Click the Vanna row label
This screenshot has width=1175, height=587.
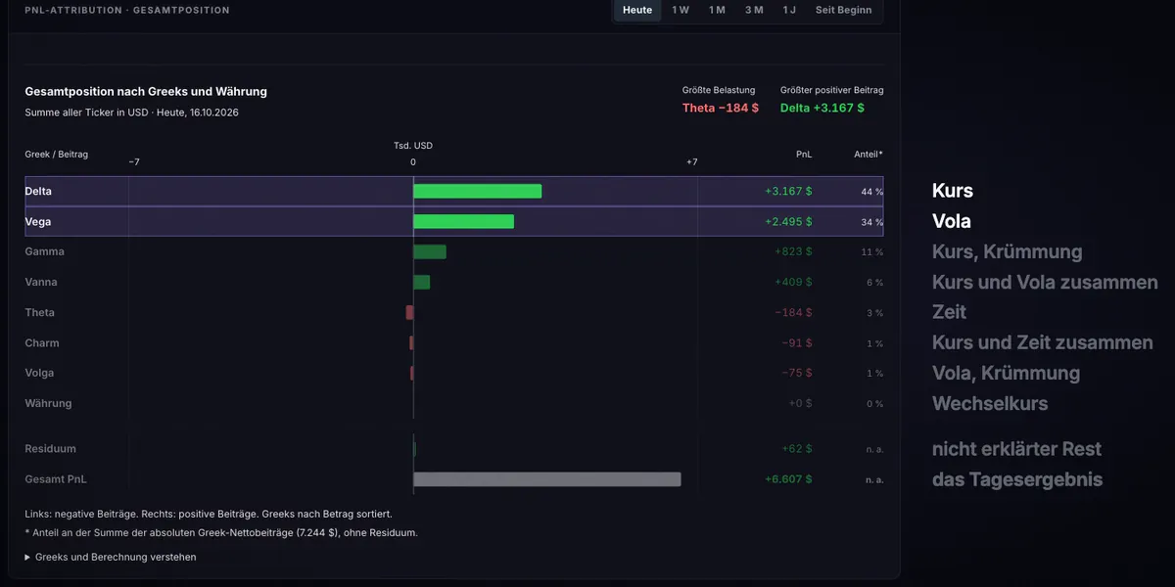pyautogui.click(x=41, y=282)
